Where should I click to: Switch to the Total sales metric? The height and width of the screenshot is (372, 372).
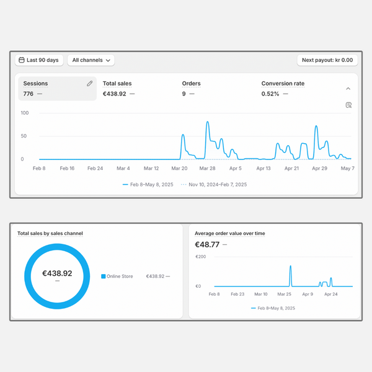117,84
